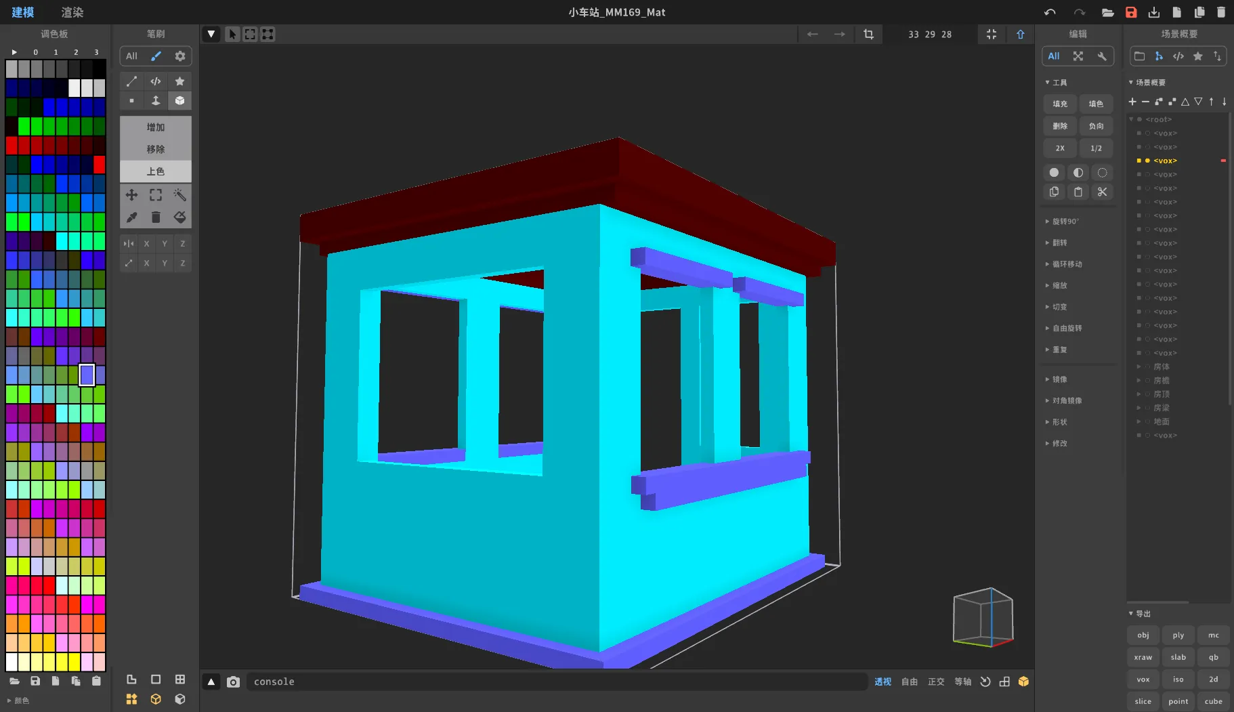
Task: Select the 移除 brush mode
Action: [x=156, y=149]
